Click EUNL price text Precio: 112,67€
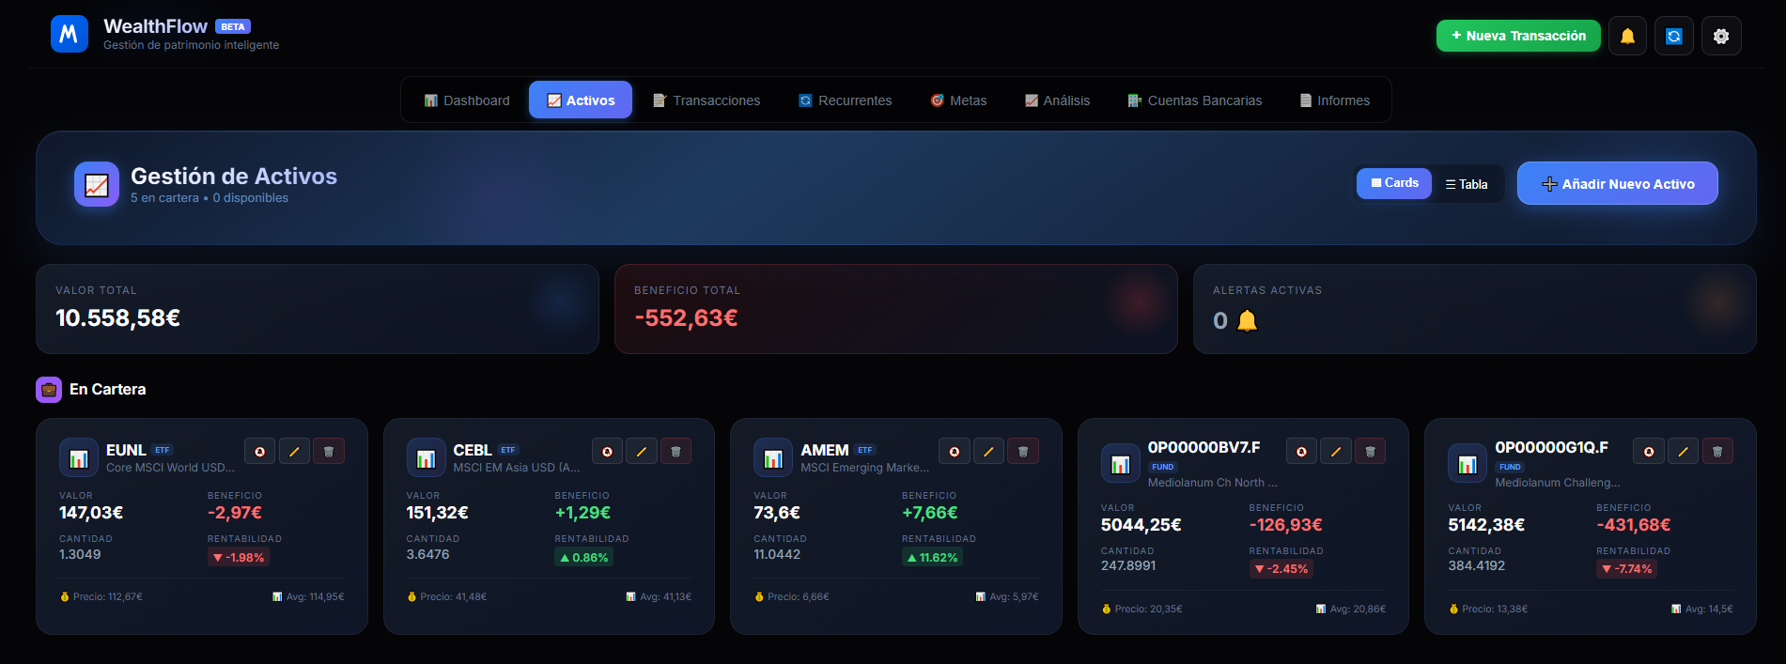1786x664 pixels. pyautogui.click(x=101, y=597)
